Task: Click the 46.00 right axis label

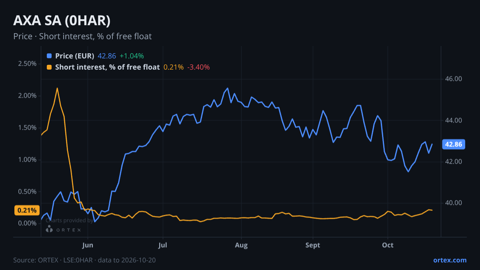Action: pos(454,79)
